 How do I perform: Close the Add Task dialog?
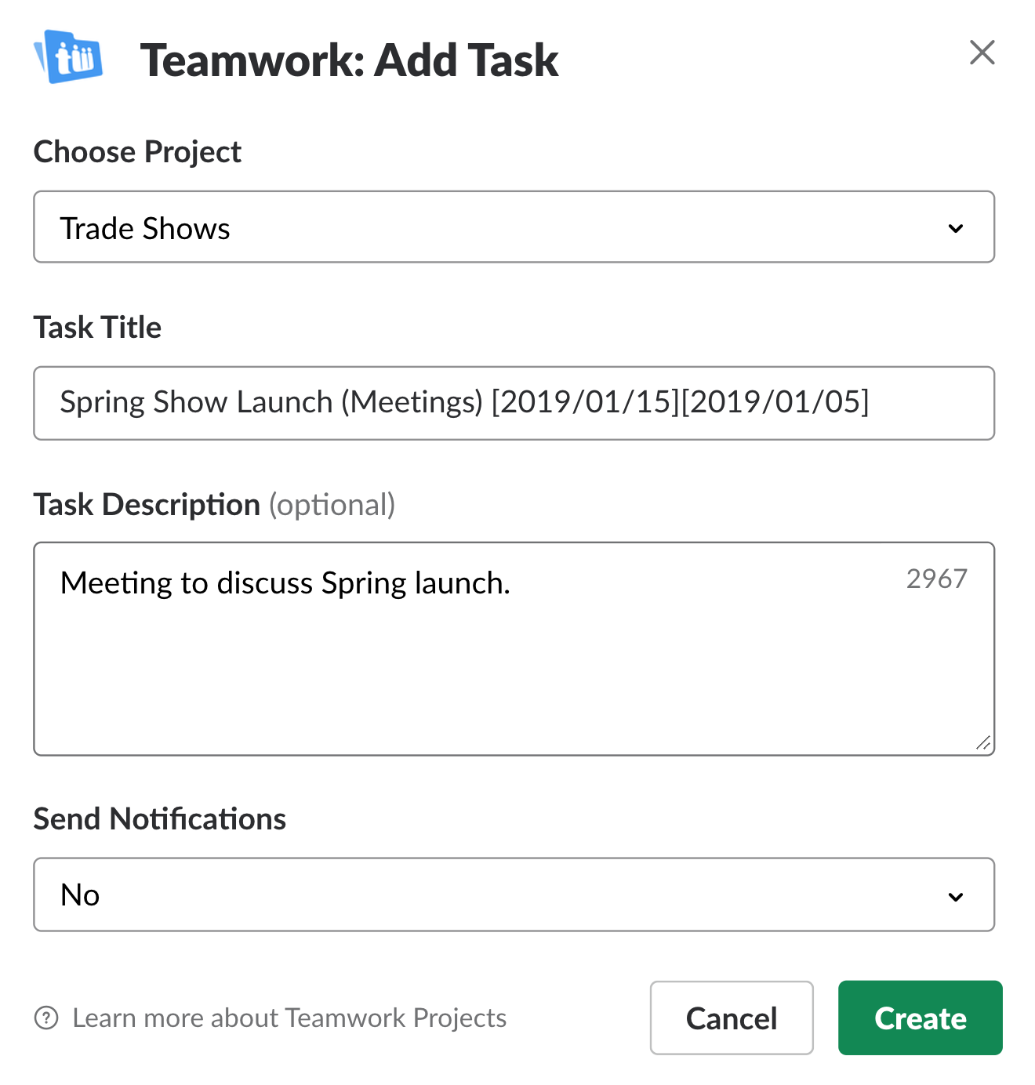[982, 53]
